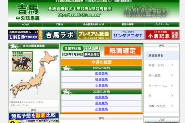
Task: Select the スポーツの試... category text
Action: pyautogui.click(x=158, y=106)
